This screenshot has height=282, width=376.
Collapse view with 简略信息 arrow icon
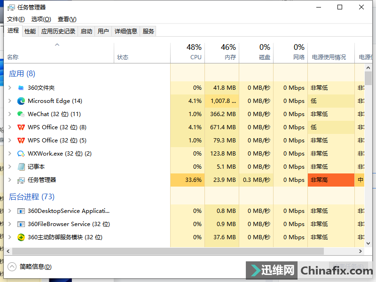[12, 266]
